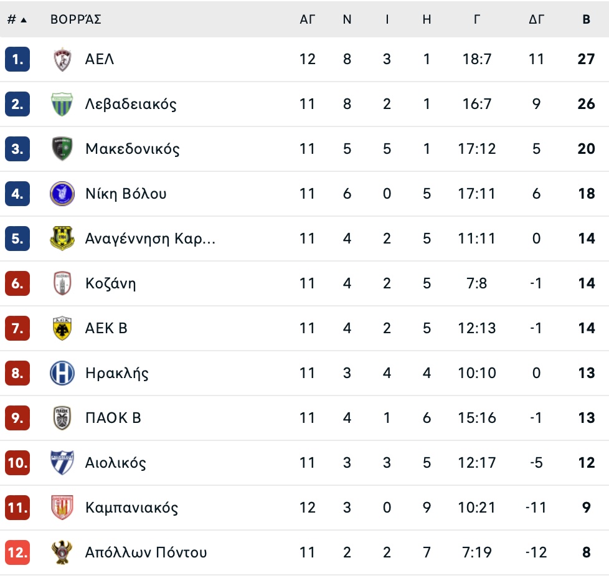
Task: Click the Νίκη Βόλου round badge
Action: (62, 194)
